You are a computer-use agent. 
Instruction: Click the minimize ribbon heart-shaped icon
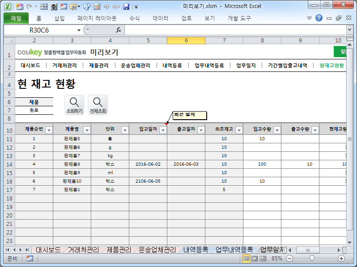pyautogui.click(x=309, y=18)
